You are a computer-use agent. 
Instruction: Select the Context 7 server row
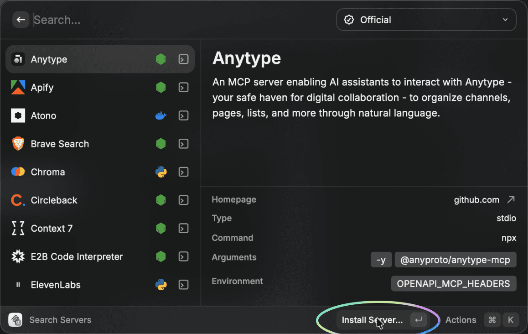(100, 229)
